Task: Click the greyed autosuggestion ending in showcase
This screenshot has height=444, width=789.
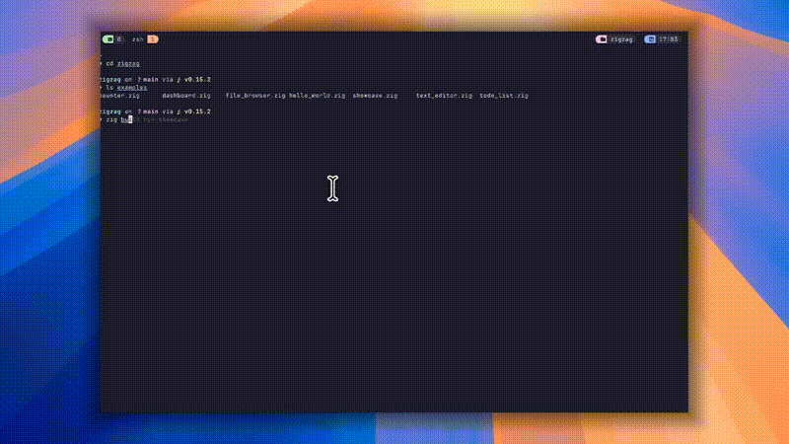Action: (x=160, y=119)
